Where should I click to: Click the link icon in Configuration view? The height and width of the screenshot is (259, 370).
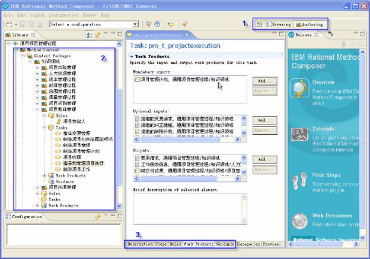pos(98,216)
